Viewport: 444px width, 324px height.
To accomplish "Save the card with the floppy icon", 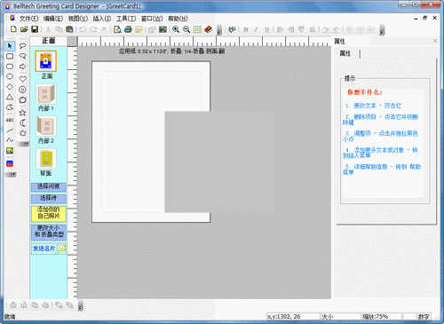I will coord(35,29).
